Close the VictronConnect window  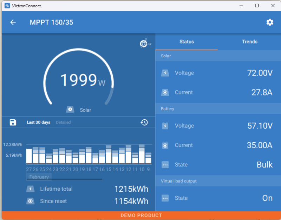[x=273, y=6]
